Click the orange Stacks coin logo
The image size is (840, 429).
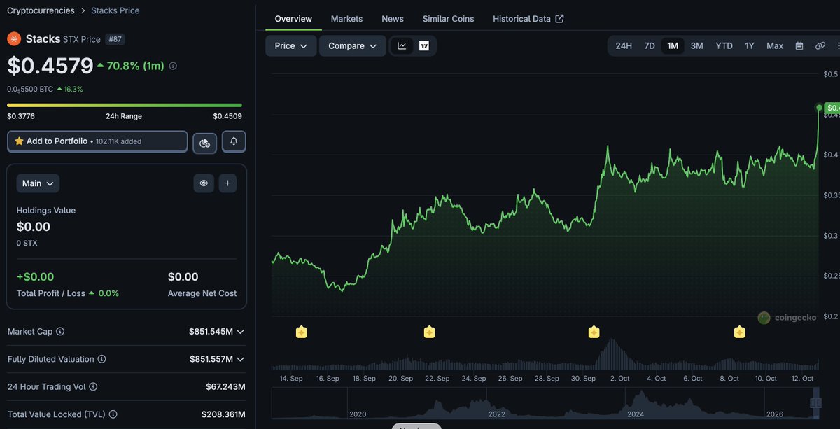click(14, 39)
